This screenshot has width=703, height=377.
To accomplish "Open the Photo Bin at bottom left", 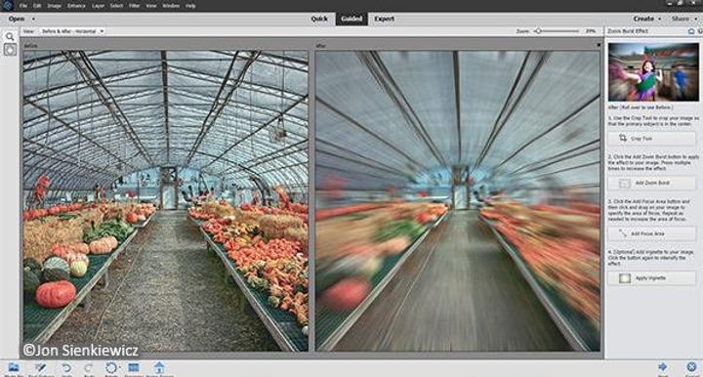I will [x=14, y=368].
